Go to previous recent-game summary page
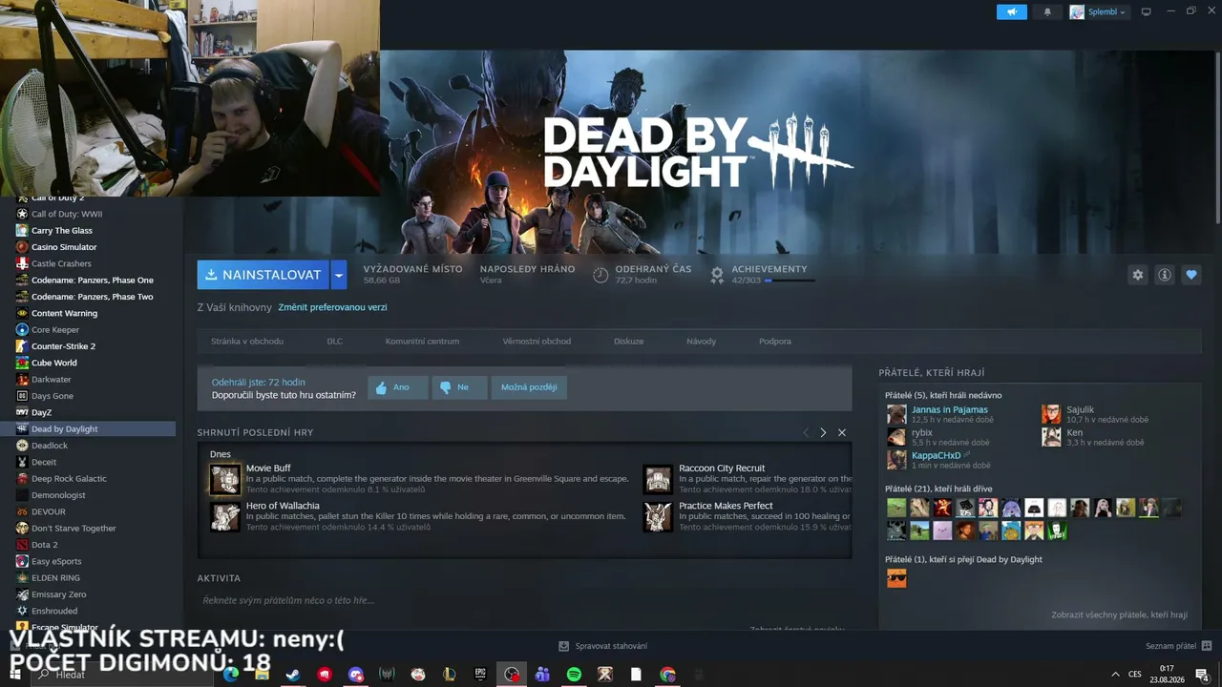The image size is (1222, 687). [x=806, y=432]
